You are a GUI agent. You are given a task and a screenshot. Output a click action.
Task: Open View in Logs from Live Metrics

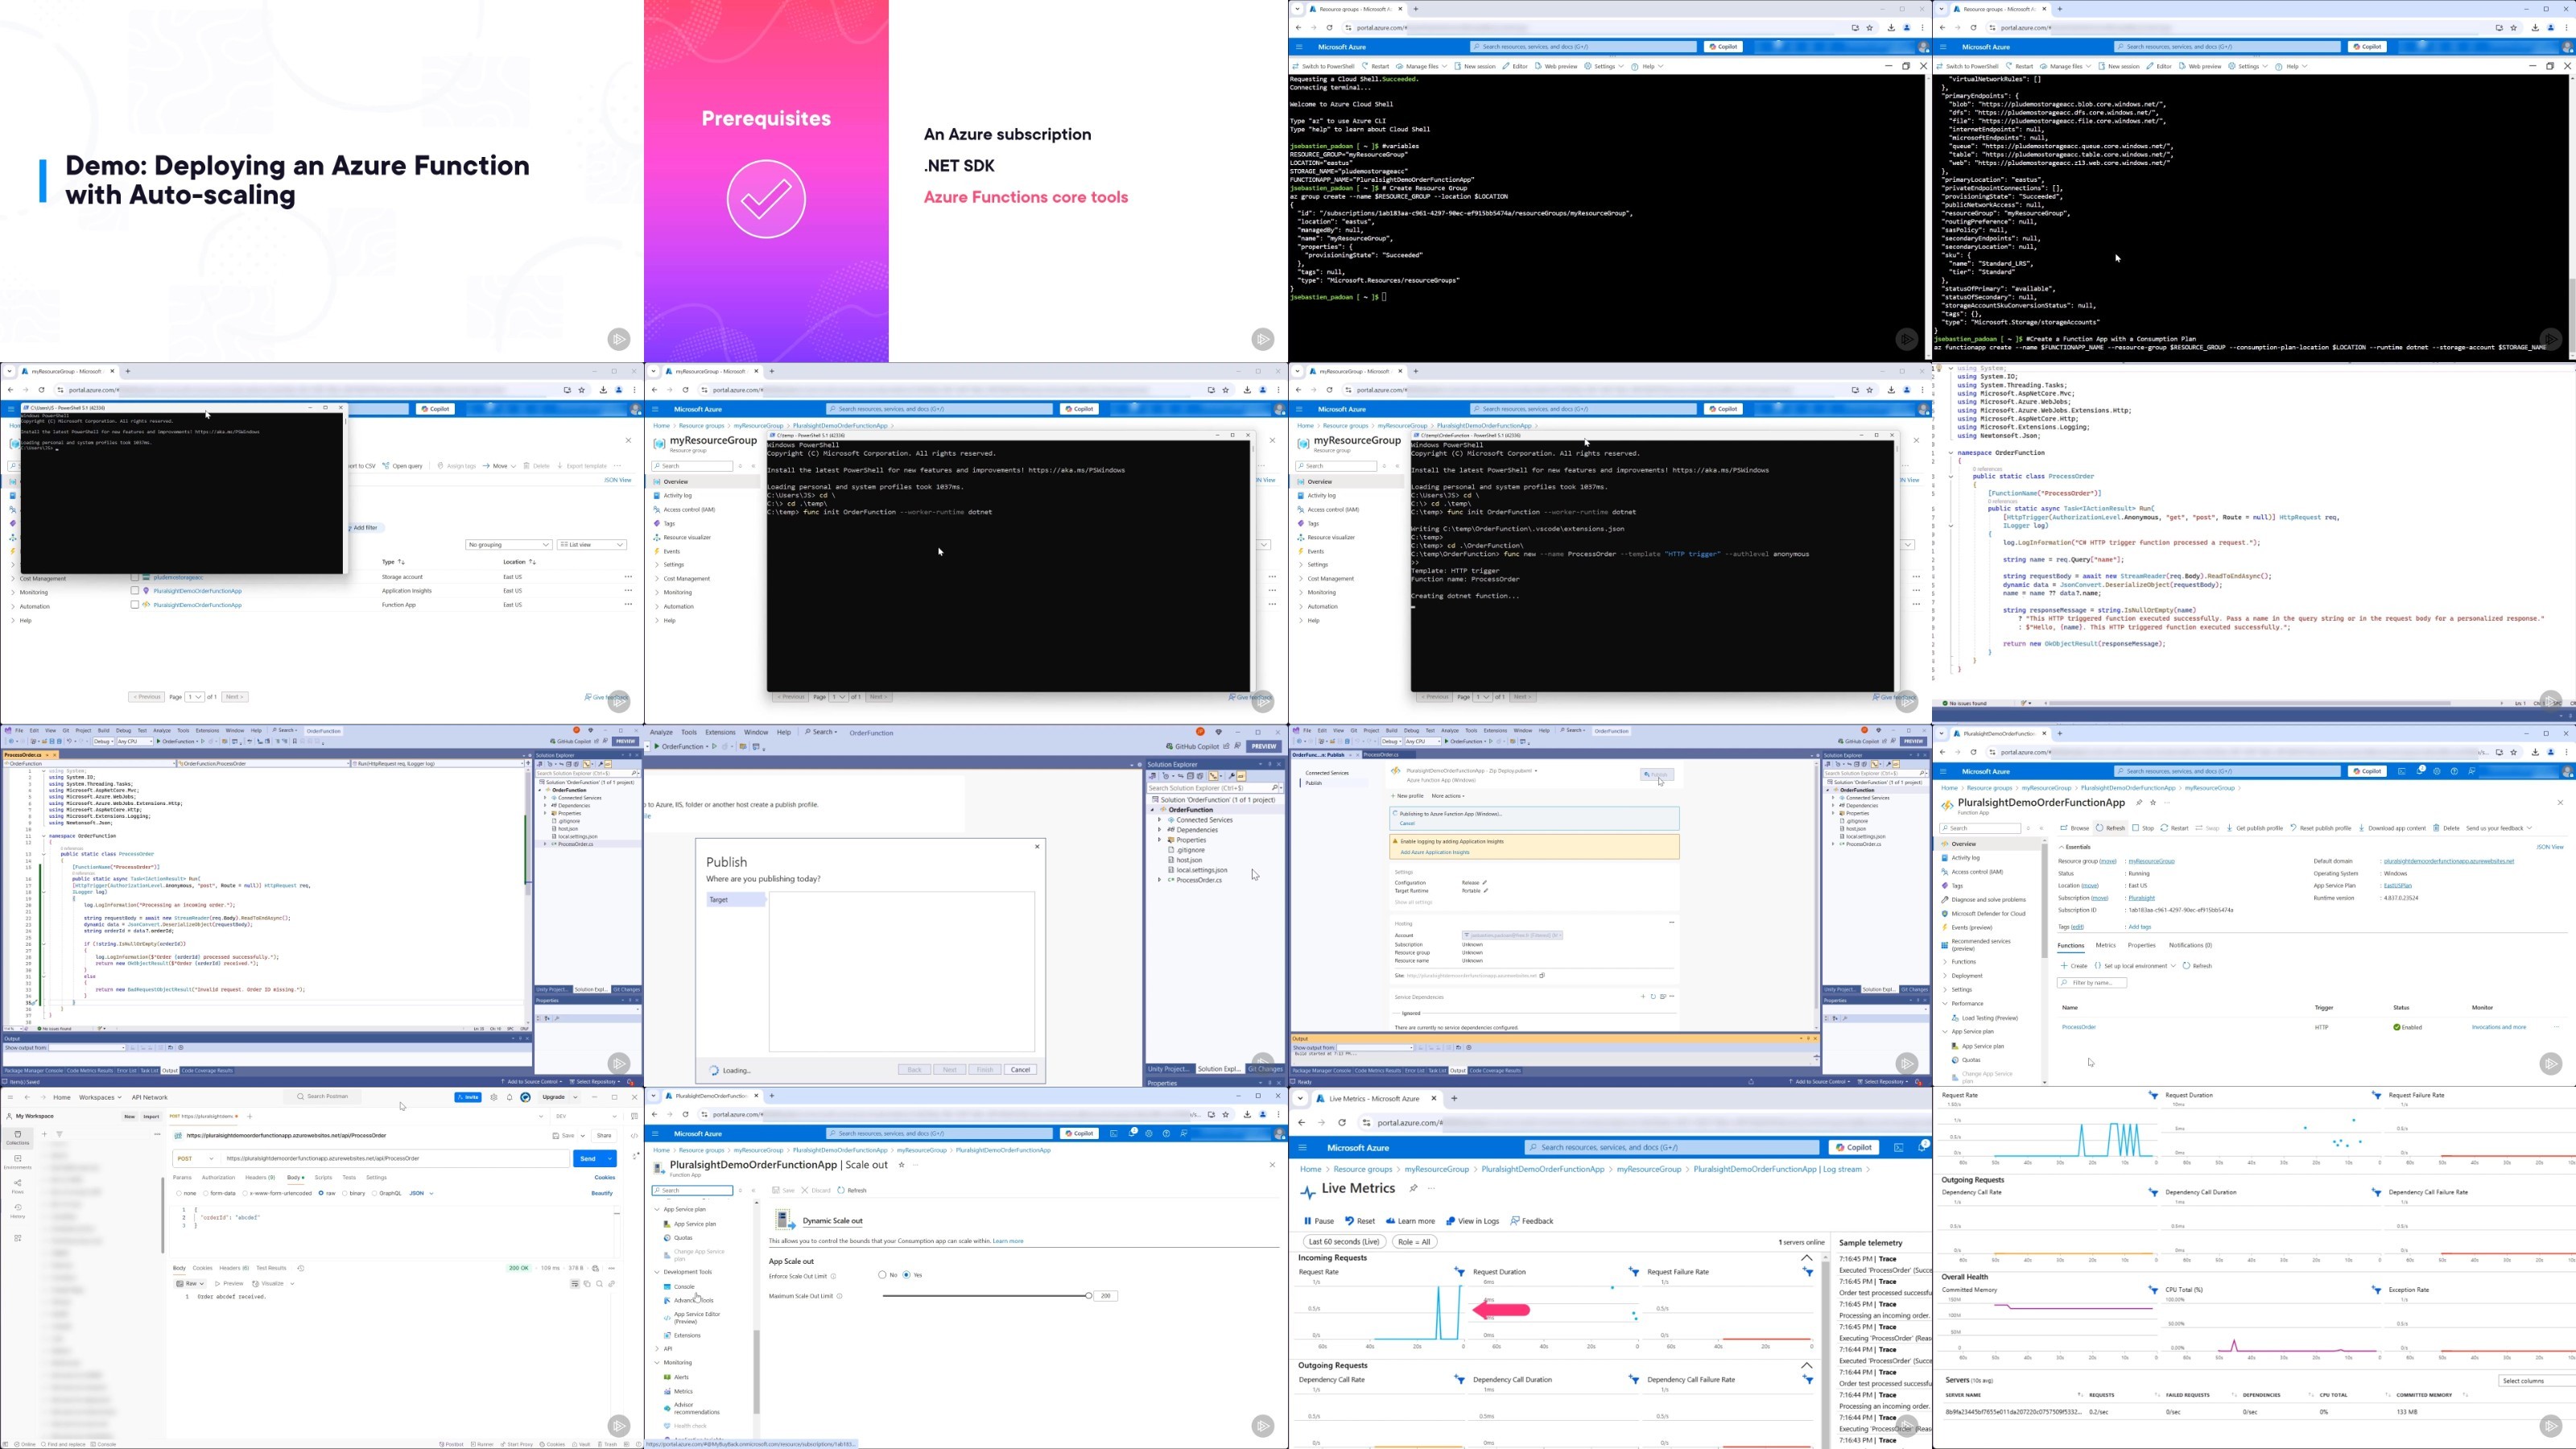[1472, 1221]
